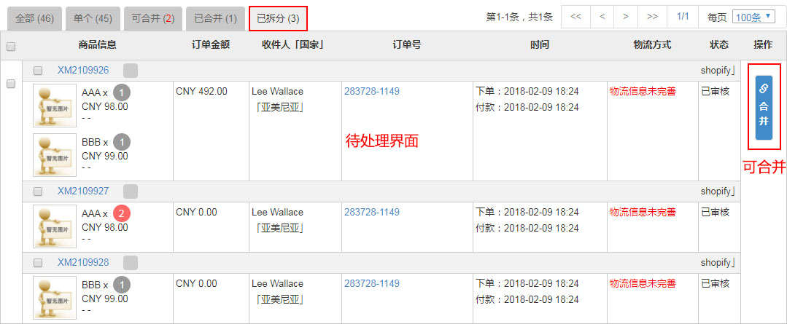The width and height of the screenshot is (787, 324).
Task: Select the outer group checkbox left of orders
Action: click(10, 84)
